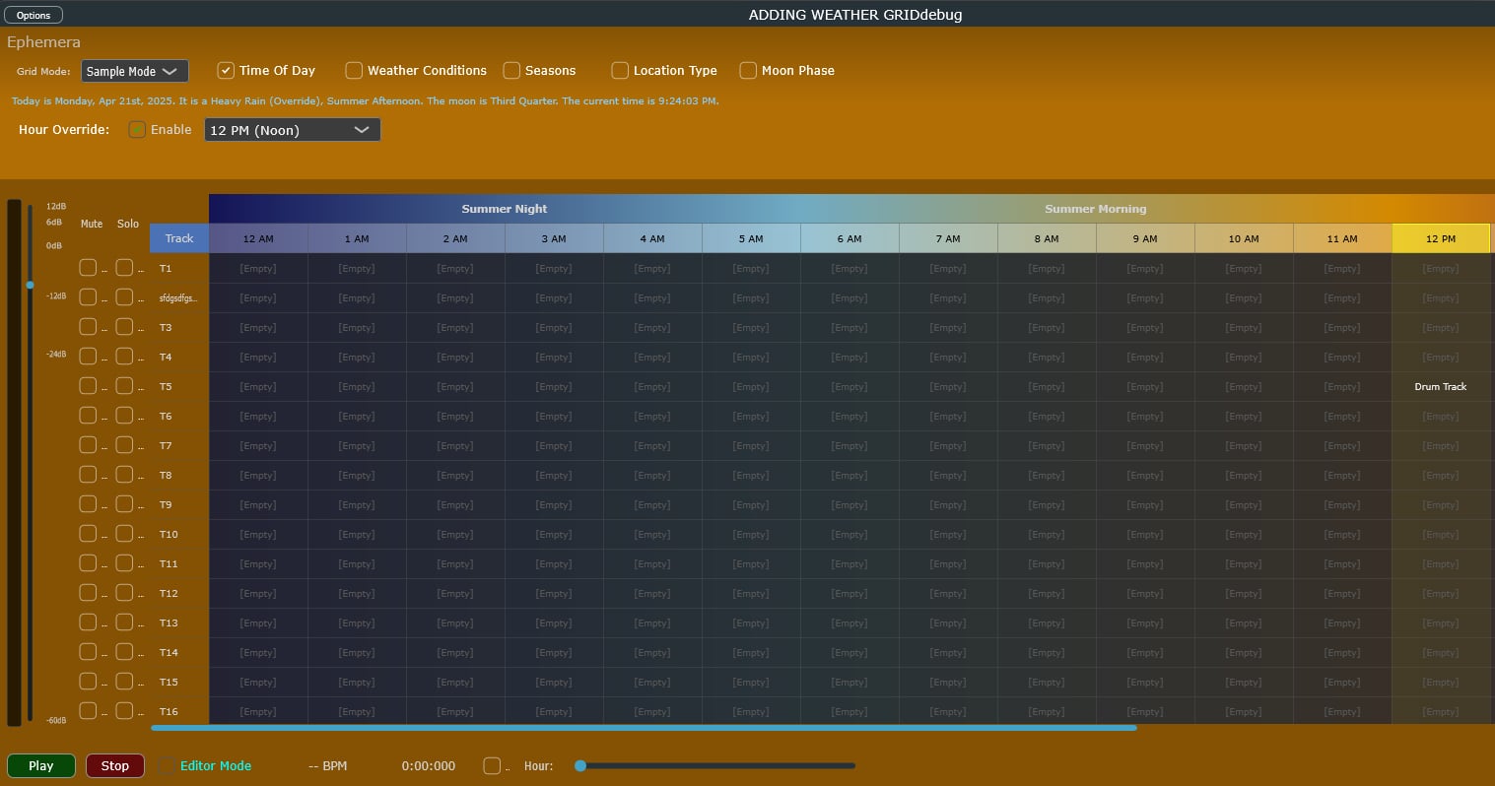Image resolution: width=1495 pixels, height=786 pixels.
Task: Click the Hour slider handle
Action: 580,765
